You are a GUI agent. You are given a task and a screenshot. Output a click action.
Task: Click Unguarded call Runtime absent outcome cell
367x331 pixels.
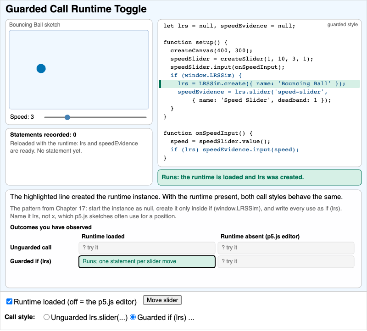(x=286, y=248)
